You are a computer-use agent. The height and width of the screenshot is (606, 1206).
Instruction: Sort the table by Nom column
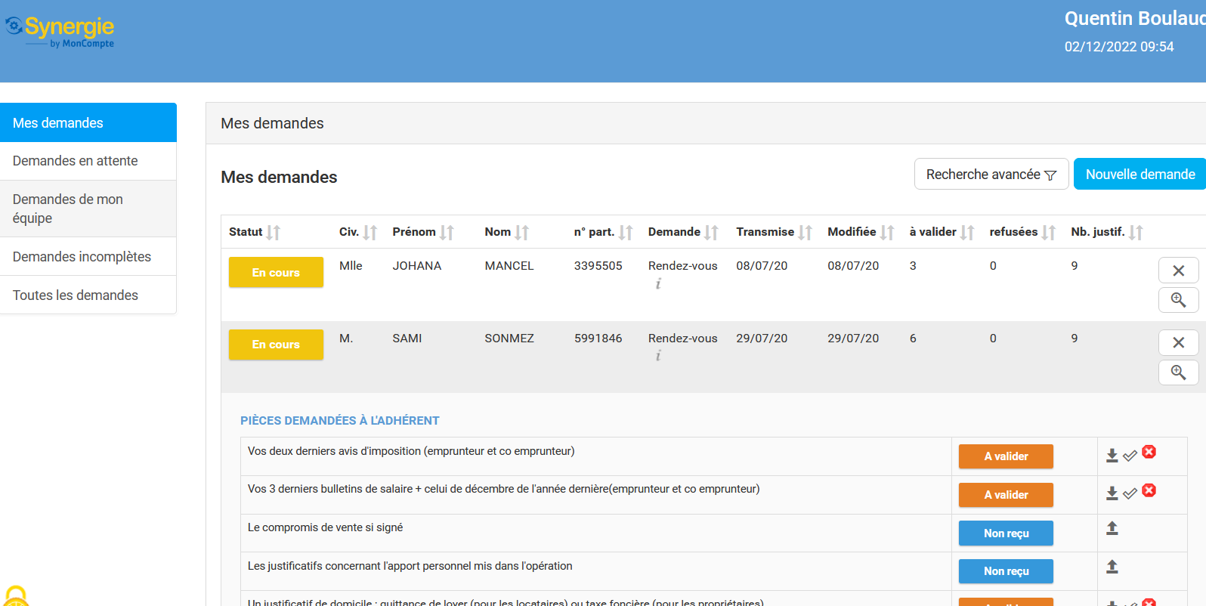[x=522, y=233]
